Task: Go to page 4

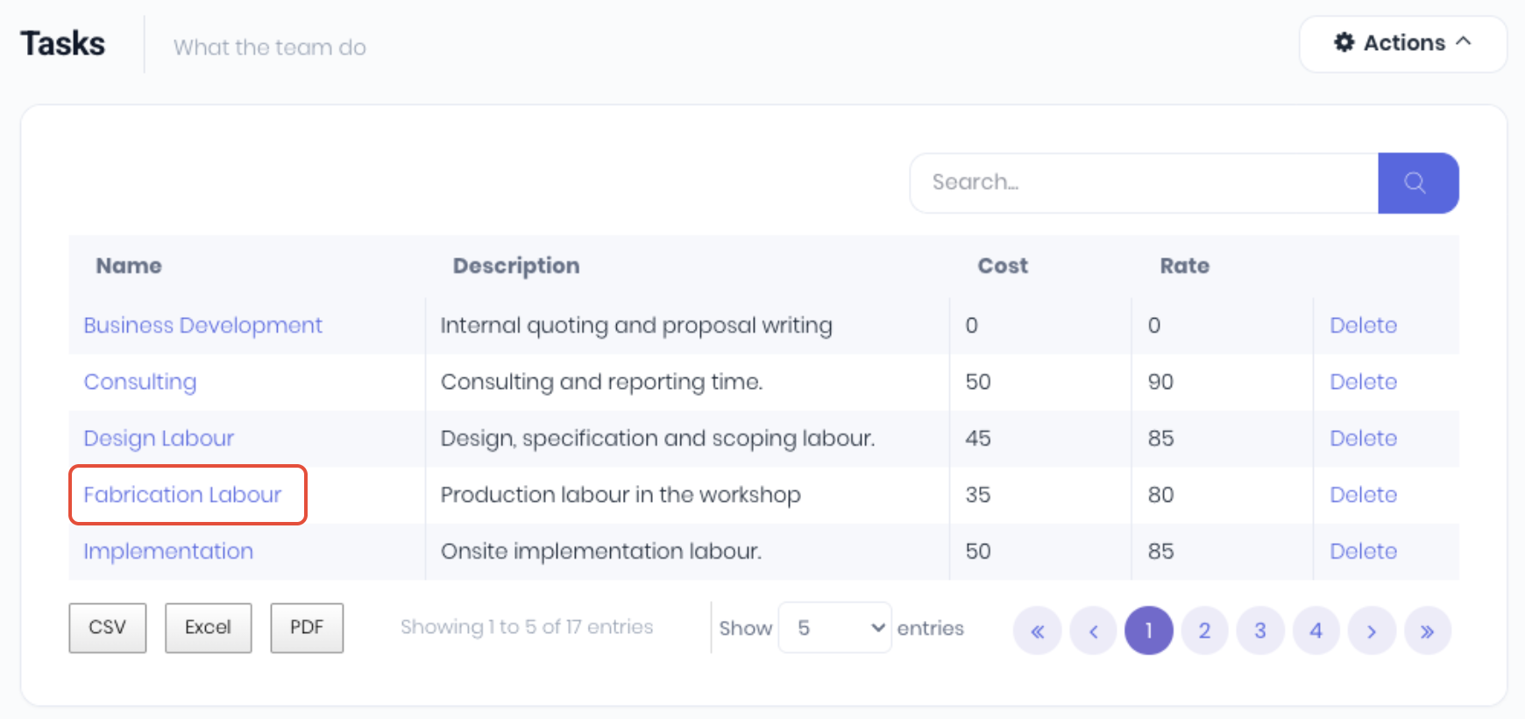Action: [x=1316, y=631]
